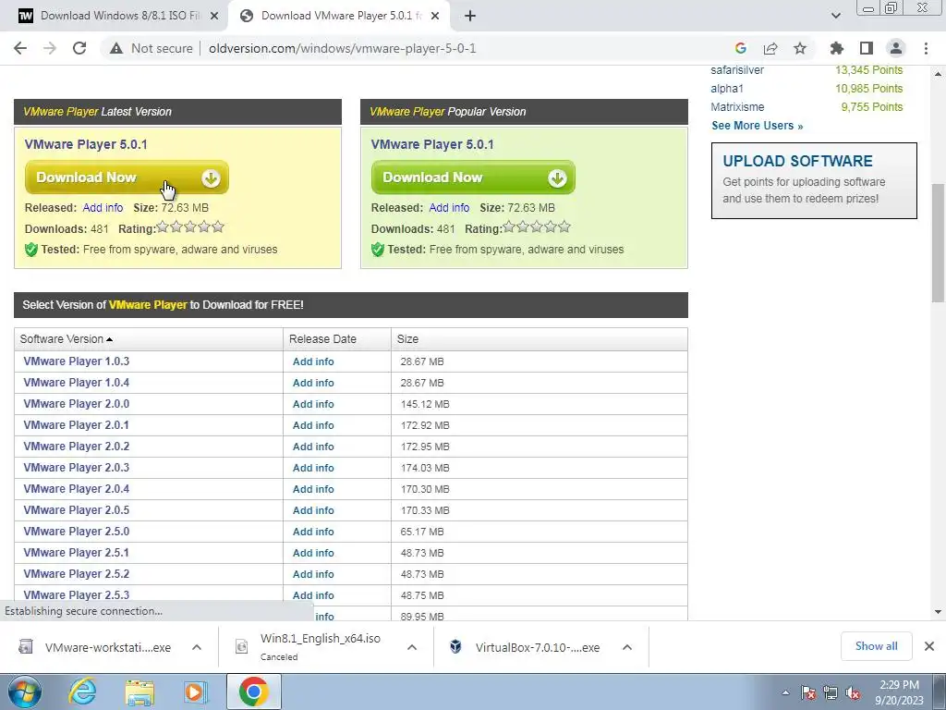Screen dimensions: 946x710
Task: Click yellow Download Now button for Latest Version
Action: coord(127,177)
